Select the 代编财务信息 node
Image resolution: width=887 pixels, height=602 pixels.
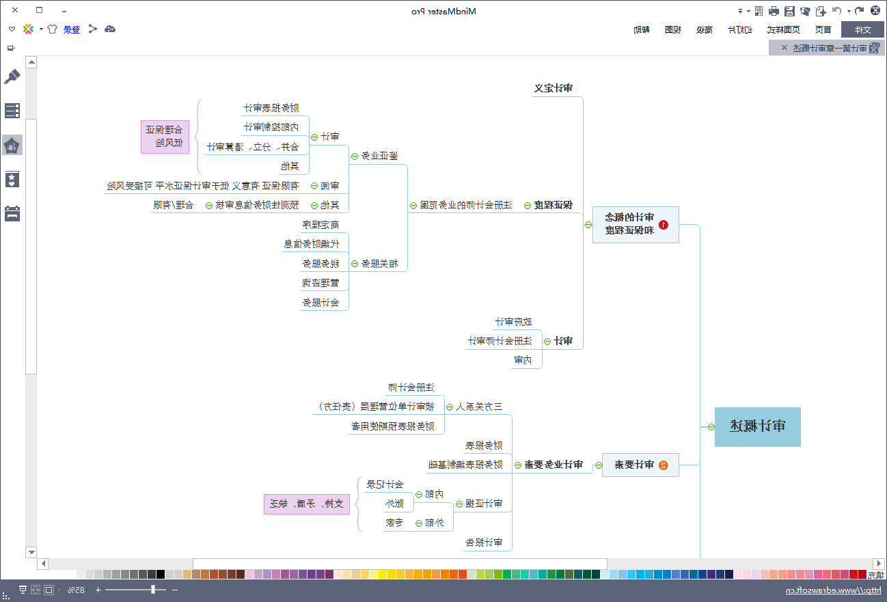click(x=312, y=244)
